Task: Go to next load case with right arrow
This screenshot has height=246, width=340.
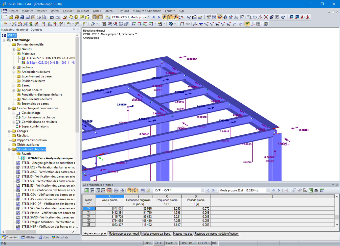Action: (x=159, y=17)
